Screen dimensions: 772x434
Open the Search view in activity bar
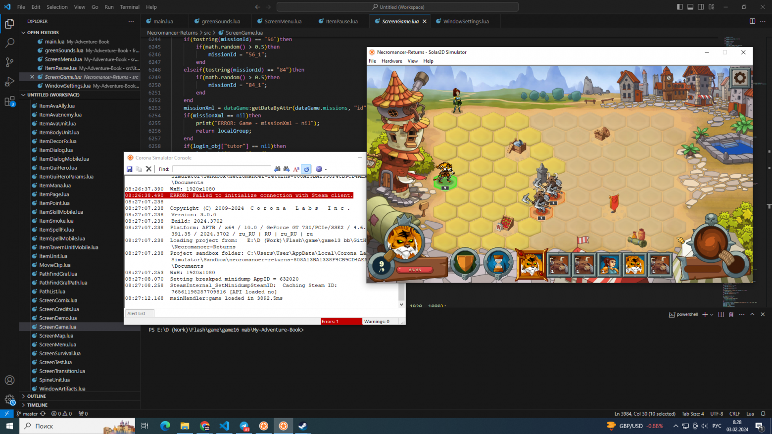pyautogui.click(x=9, y=43)
